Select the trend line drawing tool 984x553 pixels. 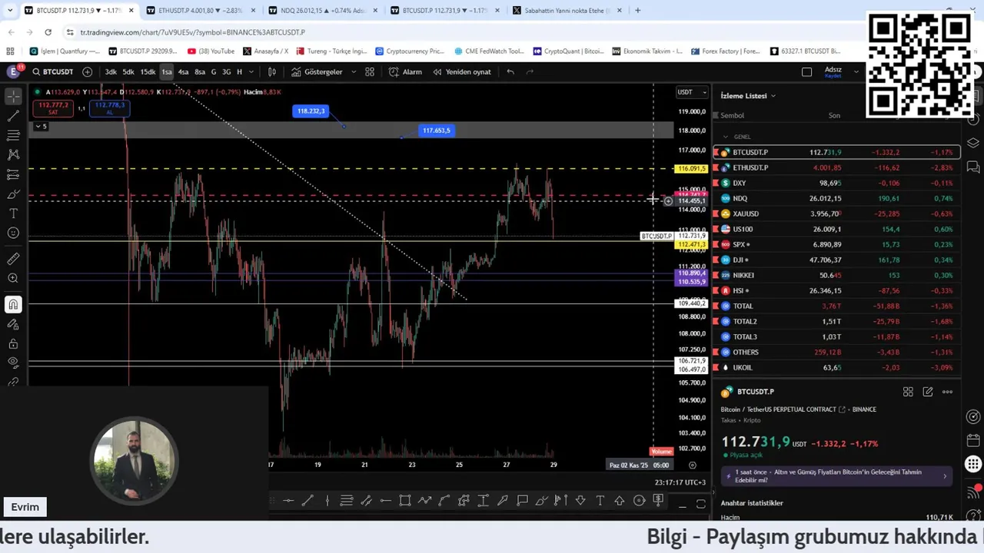pos(13,116)
